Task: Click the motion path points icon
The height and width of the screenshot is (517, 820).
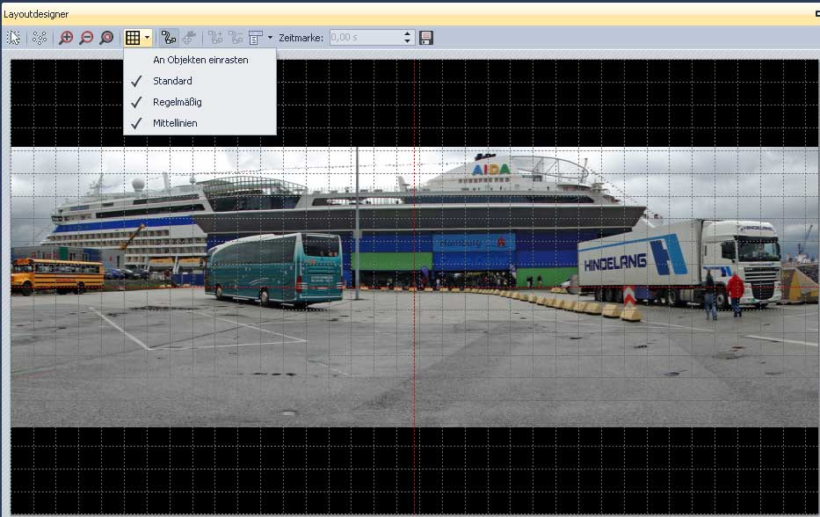Action: [x=40, y=38]
